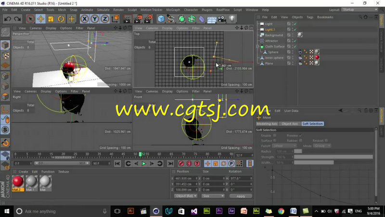This screenshot has width=385, height=217.
Task: Enable the Snap S icon in left palette
Action: [x=5, y=130]
